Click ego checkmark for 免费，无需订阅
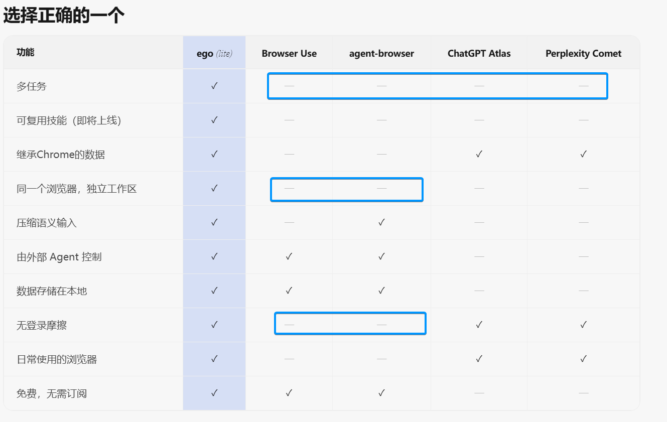This screenshot has height=422, width=667. (x=214, y=393)
